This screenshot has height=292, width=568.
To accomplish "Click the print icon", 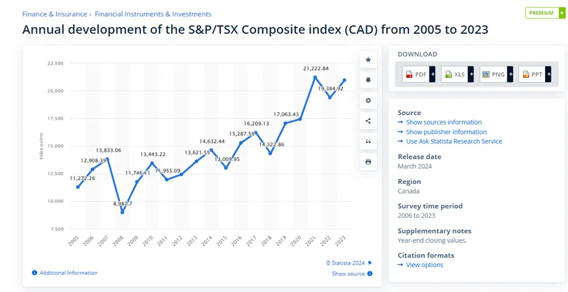I will [x=368, y=162].
